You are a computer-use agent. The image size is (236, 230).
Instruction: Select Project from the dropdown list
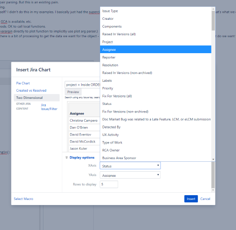click(x=156, y=42)
